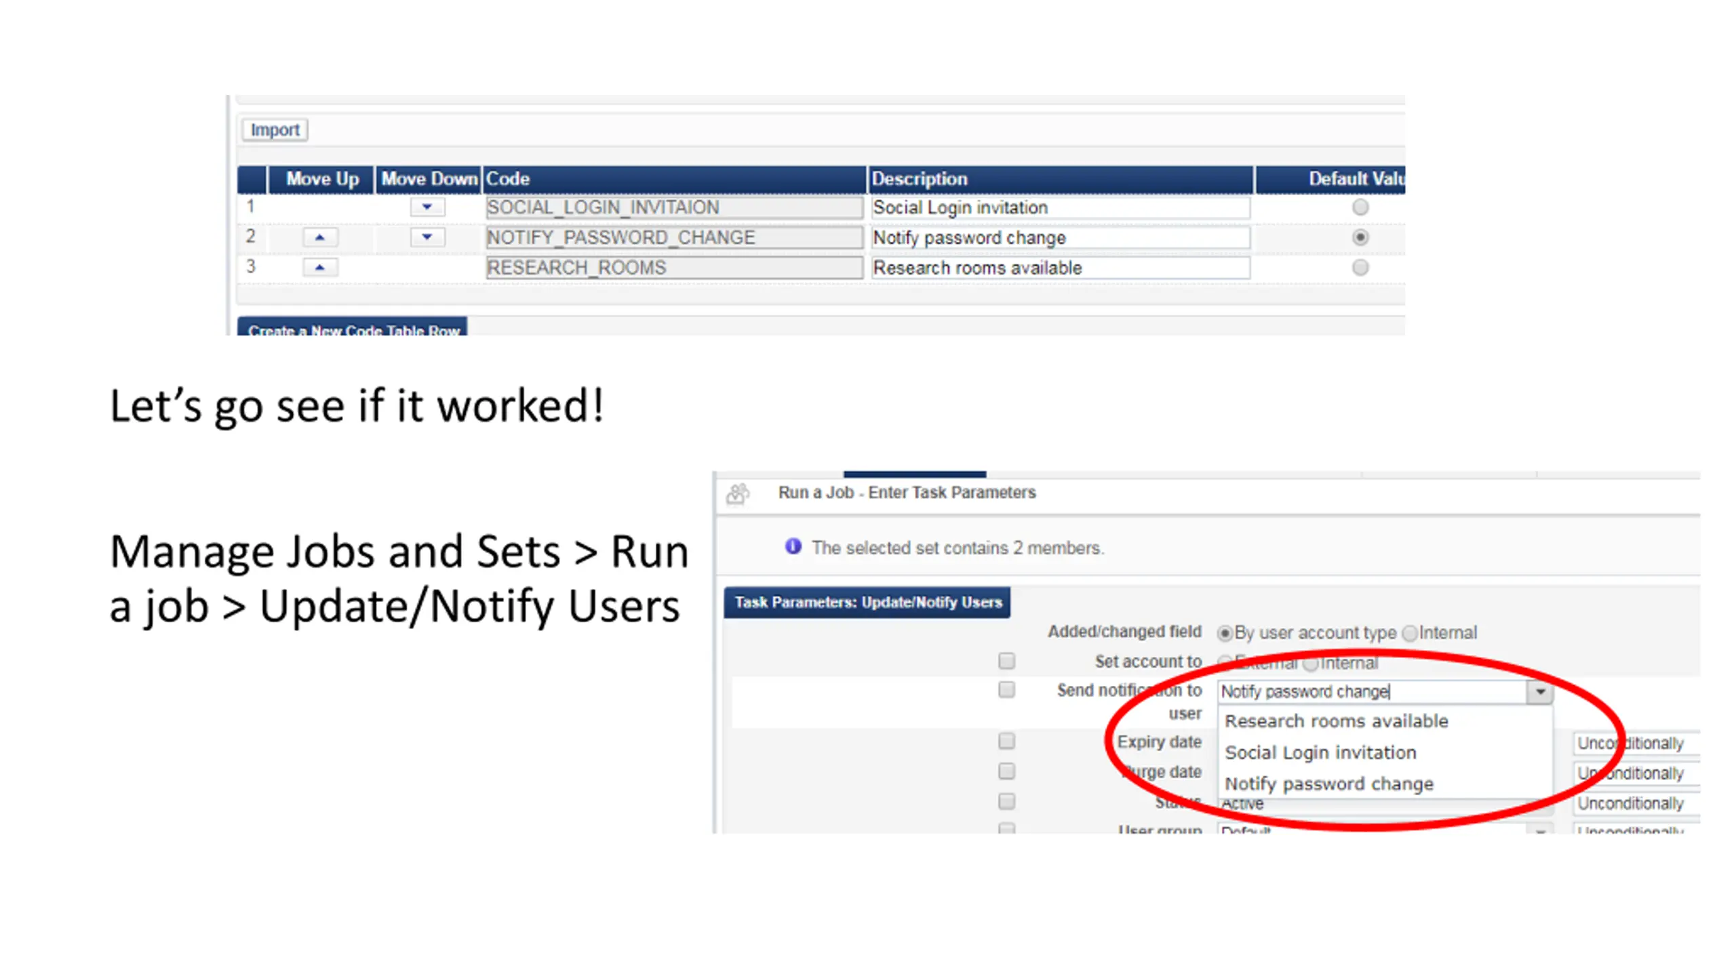The width and height of the screenshot is (1736, 976).
Task: Choose Research rooms available from list
Action: click(1336, 721)
